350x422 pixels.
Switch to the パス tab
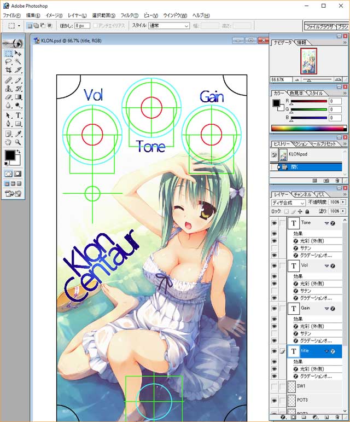tap(320, 194)
